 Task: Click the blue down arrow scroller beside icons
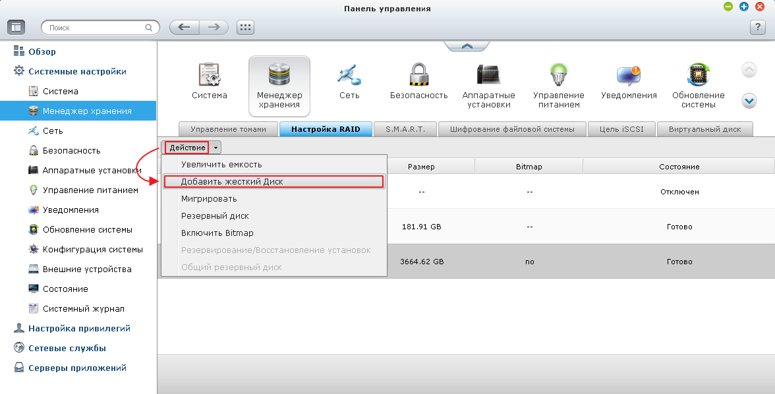click(x=749, y=101)
